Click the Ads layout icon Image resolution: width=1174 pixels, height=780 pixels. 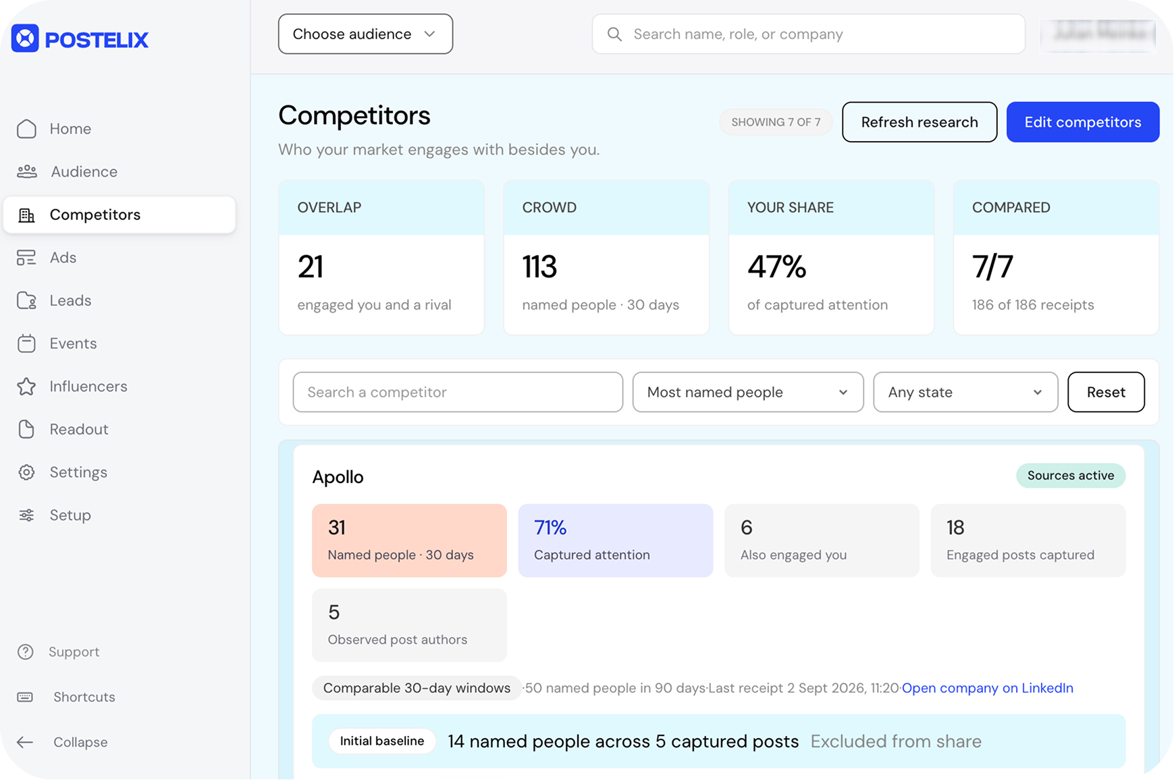tap(26, 258)
